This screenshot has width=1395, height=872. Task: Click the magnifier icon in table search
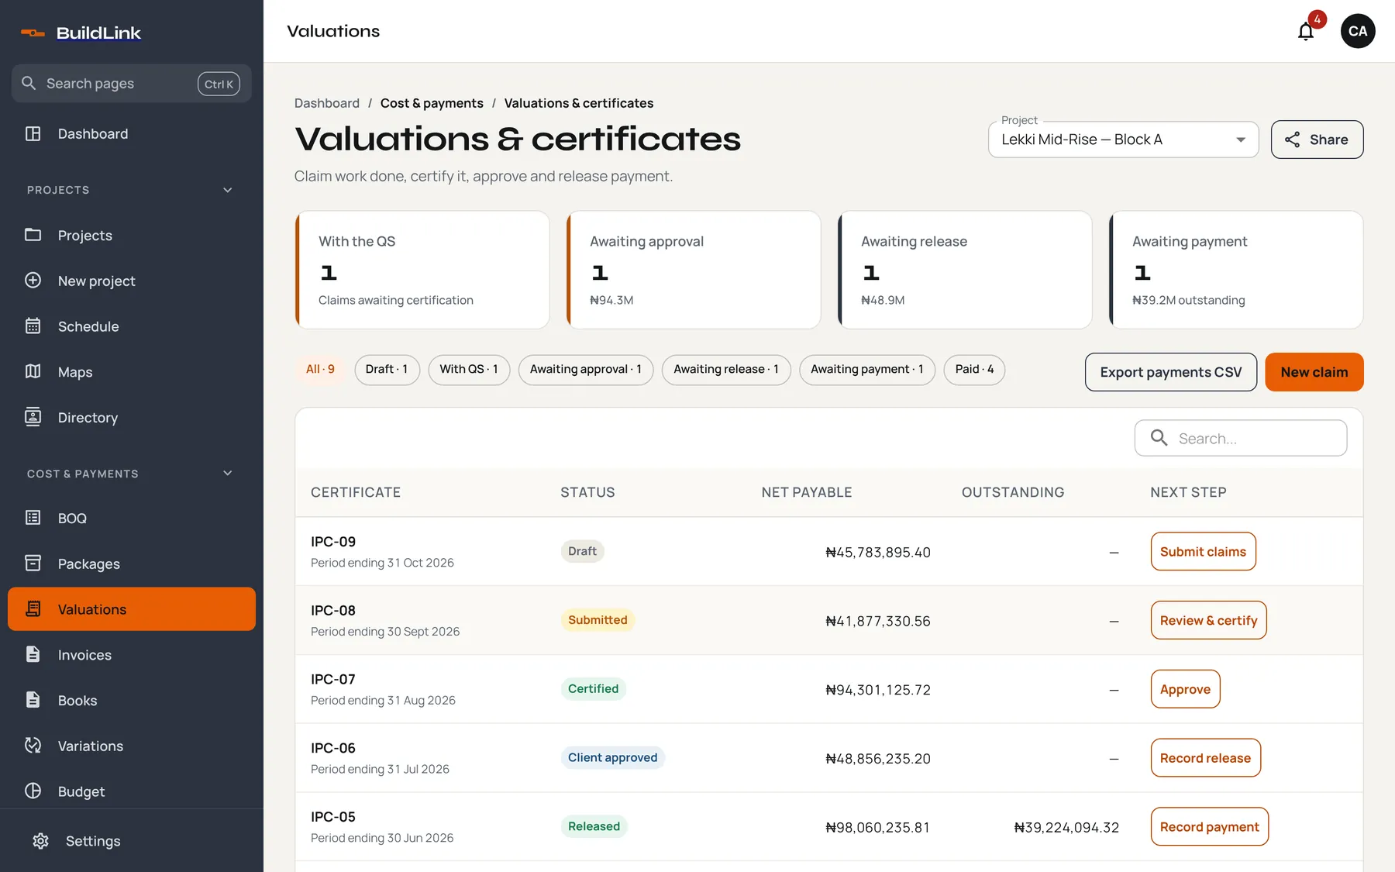[1159, 438]
